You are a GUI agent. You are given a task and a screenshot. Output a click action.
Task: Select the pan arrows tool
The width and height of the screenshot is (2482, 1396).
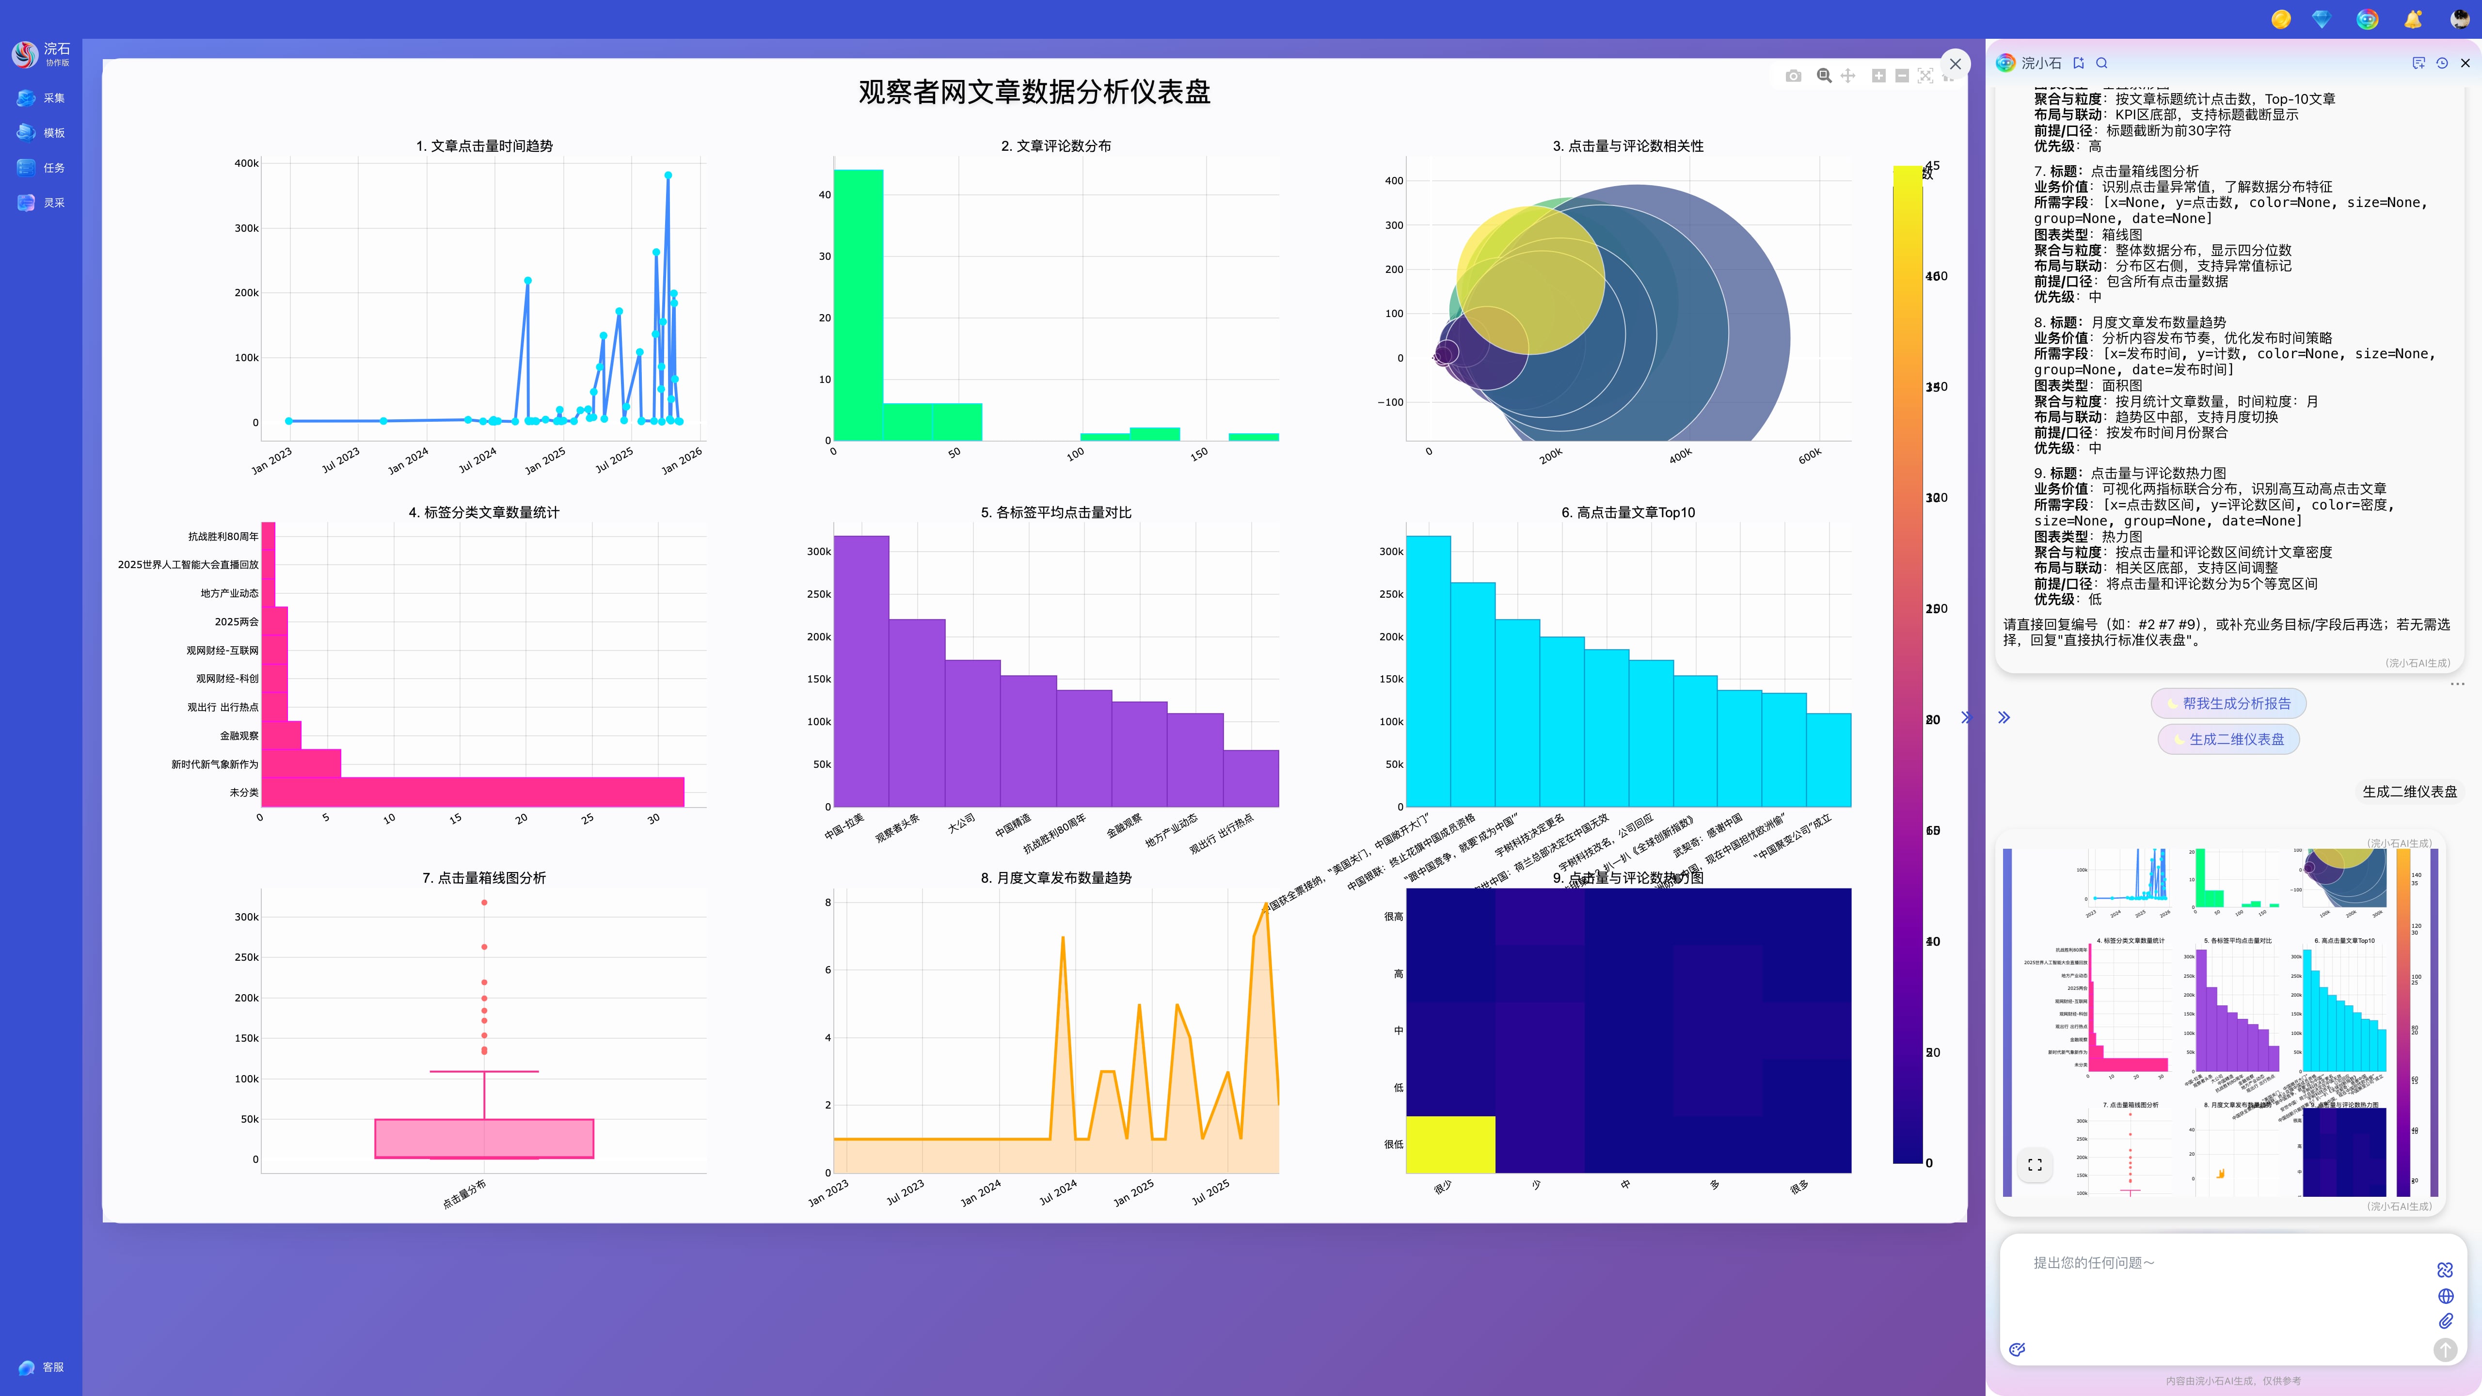[x=1847, y=76]
